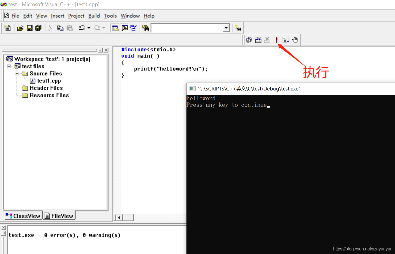Select the Resource Files folder
Image resolution: width=395 pixels, height=254 pixels.
(49, 95)
